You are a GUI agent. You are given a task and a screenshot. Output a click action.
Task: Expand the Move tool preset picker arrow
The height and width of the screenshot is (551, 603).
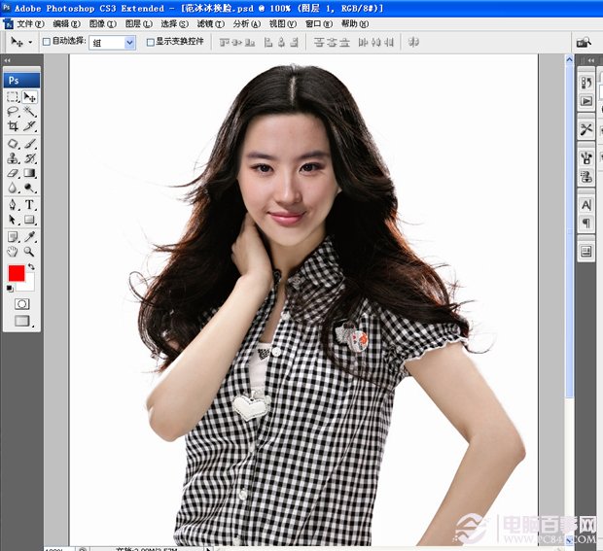(x=30, y=42)
